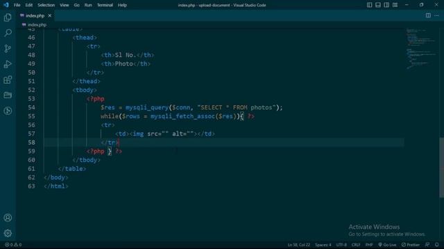Close the index.php tab

(x=49, y=15)
